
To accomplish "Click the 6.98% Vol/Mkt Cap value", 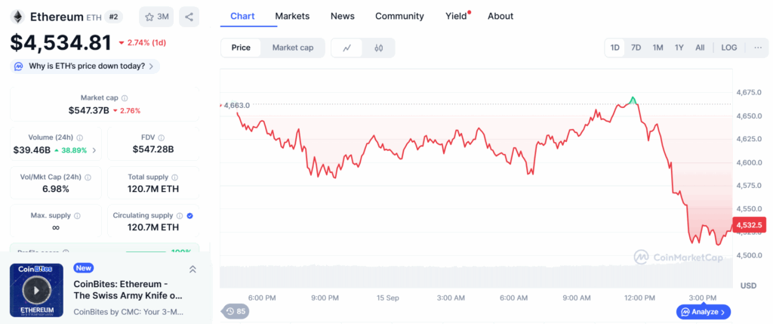I will coord(56,189).
